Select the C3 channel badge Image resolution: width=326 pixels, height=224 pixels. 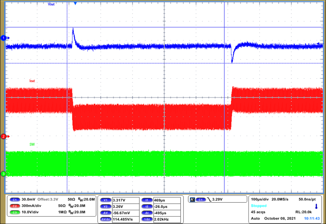click(x=15, y=213)
